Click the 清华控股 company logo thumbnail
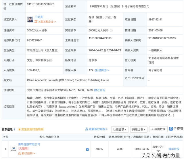Image resolution: width=184 pixels, height=162 pixels. click(x=14, y=149)
